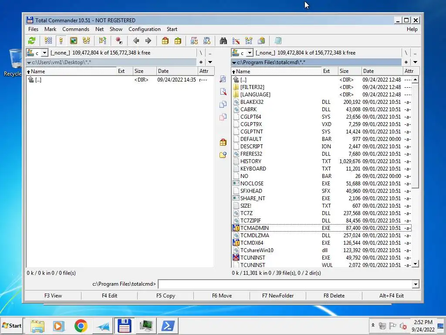Screen dimensions: 446x335
Task: Click the Pack icon in middle bar
Action: click(x=223, y=142)
